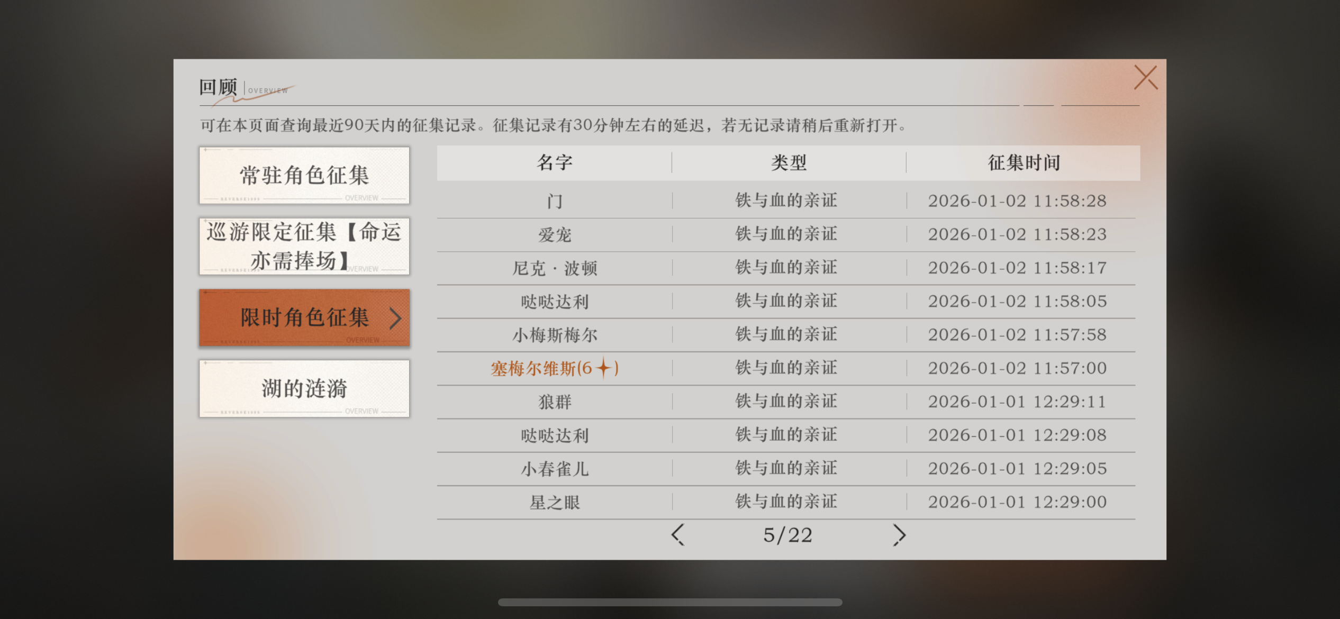This screenshot has width=1340, height=619.
Task: Click the 5/22 page indicator
Action: 787,535
